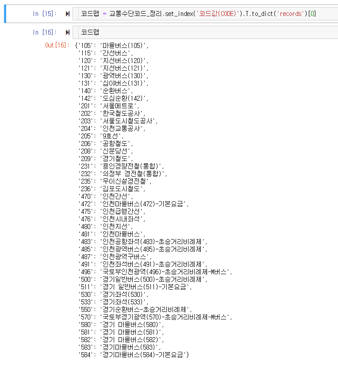Click the code input of cell 16
This screenshot has width=338, height=366.
(205, 32)
